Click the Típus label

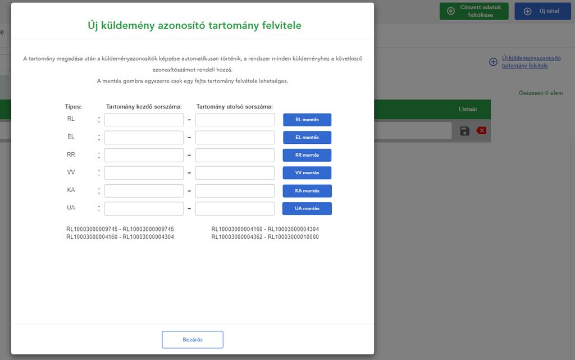coord(74,107)
